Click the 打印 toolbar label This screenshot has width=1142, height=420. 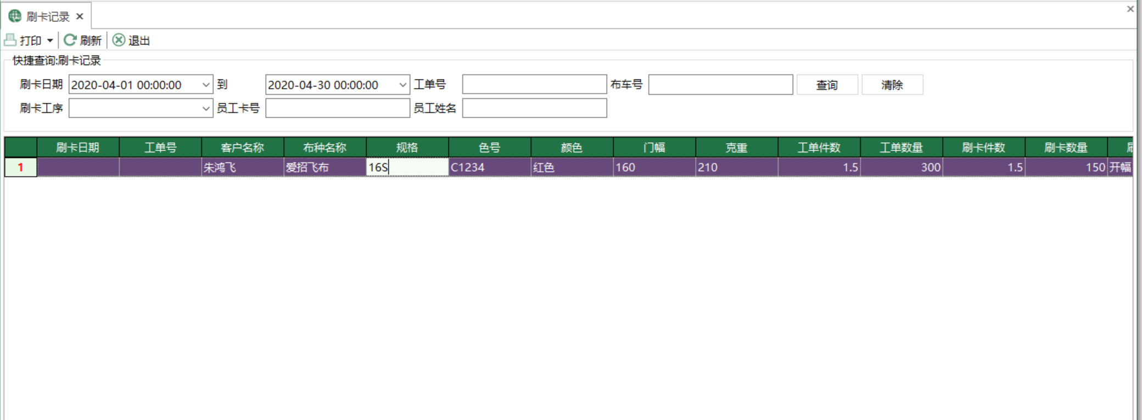(31, 41)
